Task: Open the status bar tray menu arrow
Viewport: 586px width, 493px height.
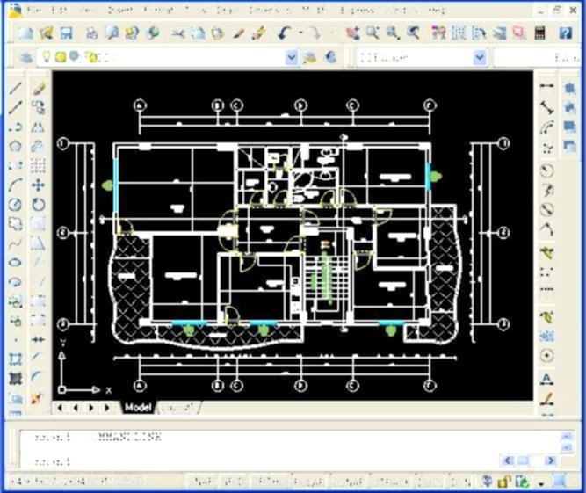Action: tap(542, 482)
